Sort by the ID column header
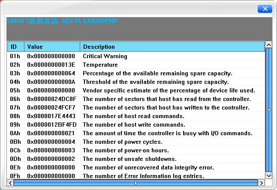Viewport: 277px width, 190px height. 16,47
